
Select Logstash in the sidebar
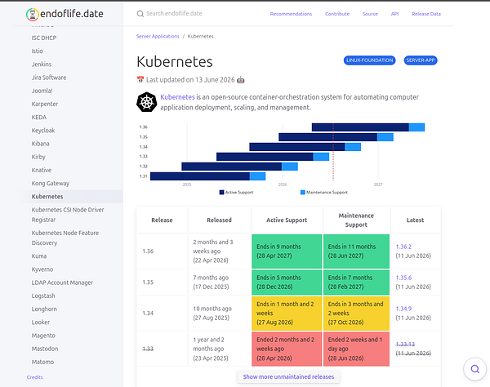click(43, 296)
